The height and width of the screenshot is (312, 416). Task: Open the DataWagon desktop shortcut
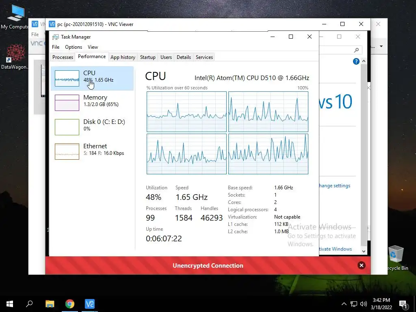pyautogui.click(x=15, y=57)
